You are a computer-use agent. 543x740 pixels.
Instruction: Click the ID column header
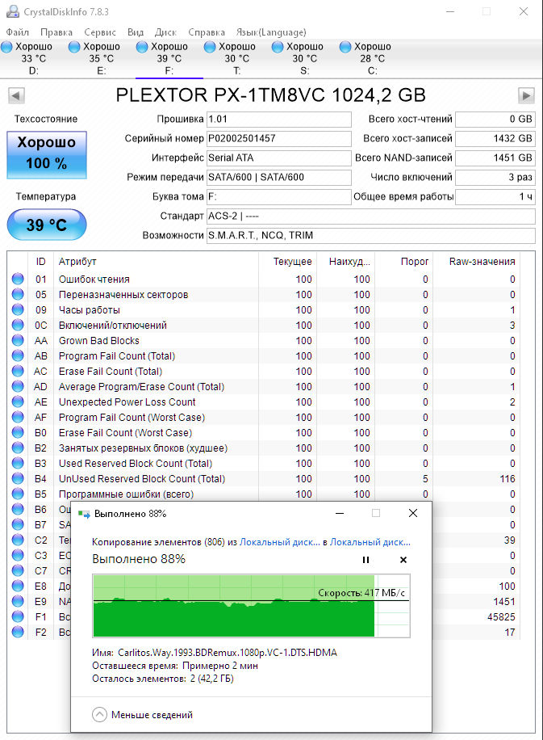(x=40, y=262)
